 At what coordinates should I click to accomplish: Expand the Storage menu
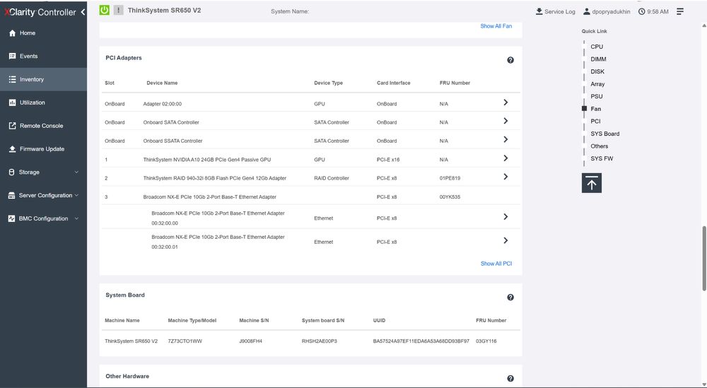click(x=43, y=172)
